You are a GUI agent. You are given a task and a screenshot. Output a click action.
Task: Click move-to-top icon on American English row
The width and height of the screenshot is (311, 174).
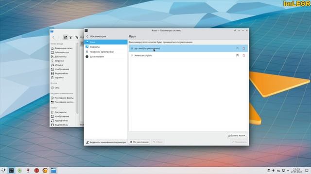(x=238, y=56)
